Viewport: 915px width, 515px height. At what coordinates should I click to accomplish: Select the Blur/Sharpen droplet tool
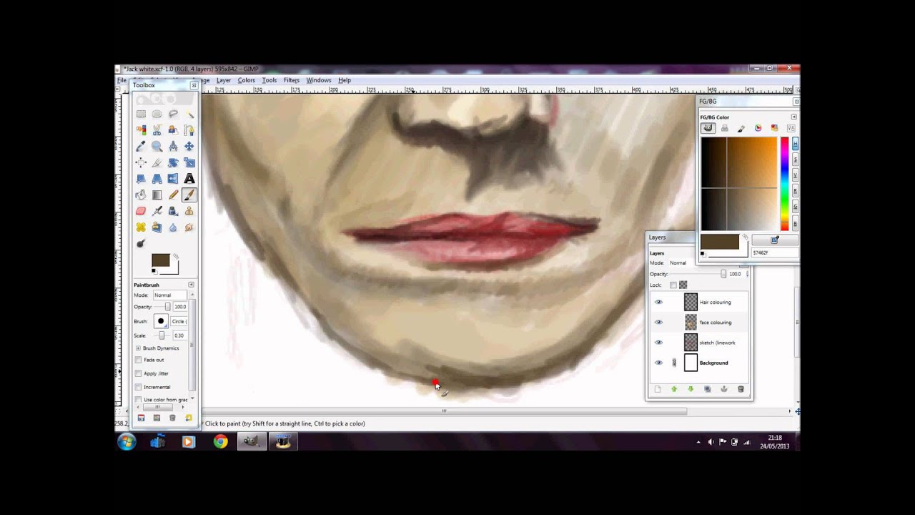point(173,227)
